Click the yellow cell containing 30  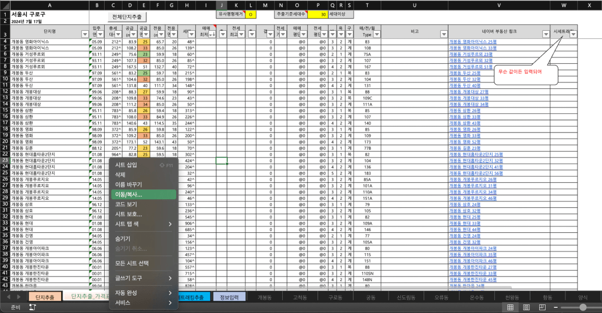[318, 14]
